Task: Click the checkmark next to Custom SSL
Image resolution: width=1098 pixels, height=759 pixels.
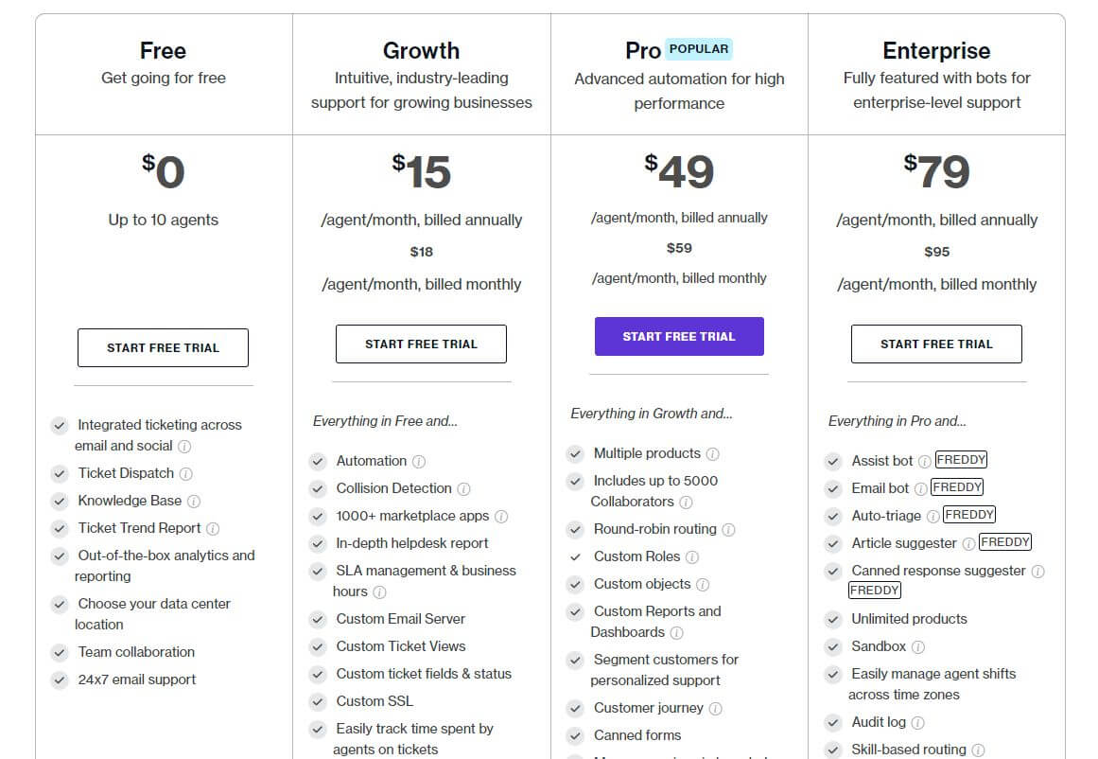Action: (x=318, y=701)
